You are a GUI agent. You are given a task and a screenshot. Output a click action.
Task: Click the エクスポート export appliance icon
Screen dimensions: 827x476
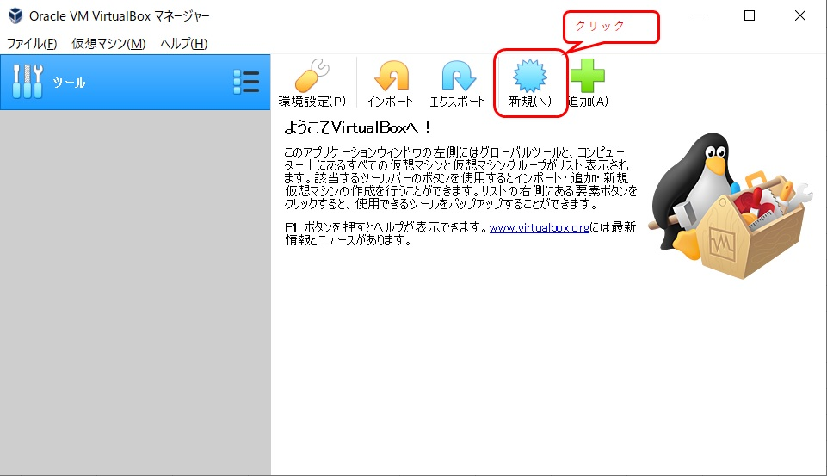(x=458, y=83)
